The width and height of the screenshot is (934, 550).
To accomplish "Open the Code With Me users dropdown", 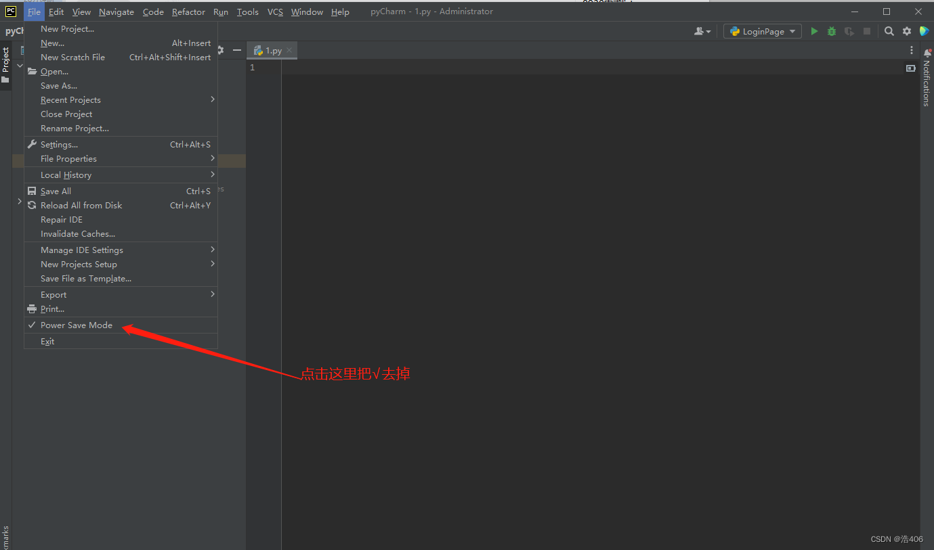I will [703, 31].
